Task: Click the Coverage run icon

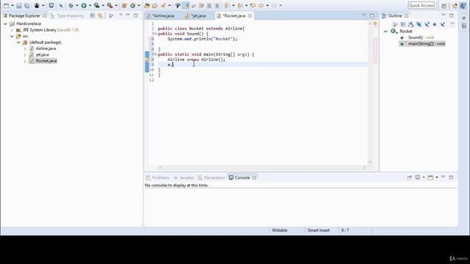Action: tap(96, 5)
